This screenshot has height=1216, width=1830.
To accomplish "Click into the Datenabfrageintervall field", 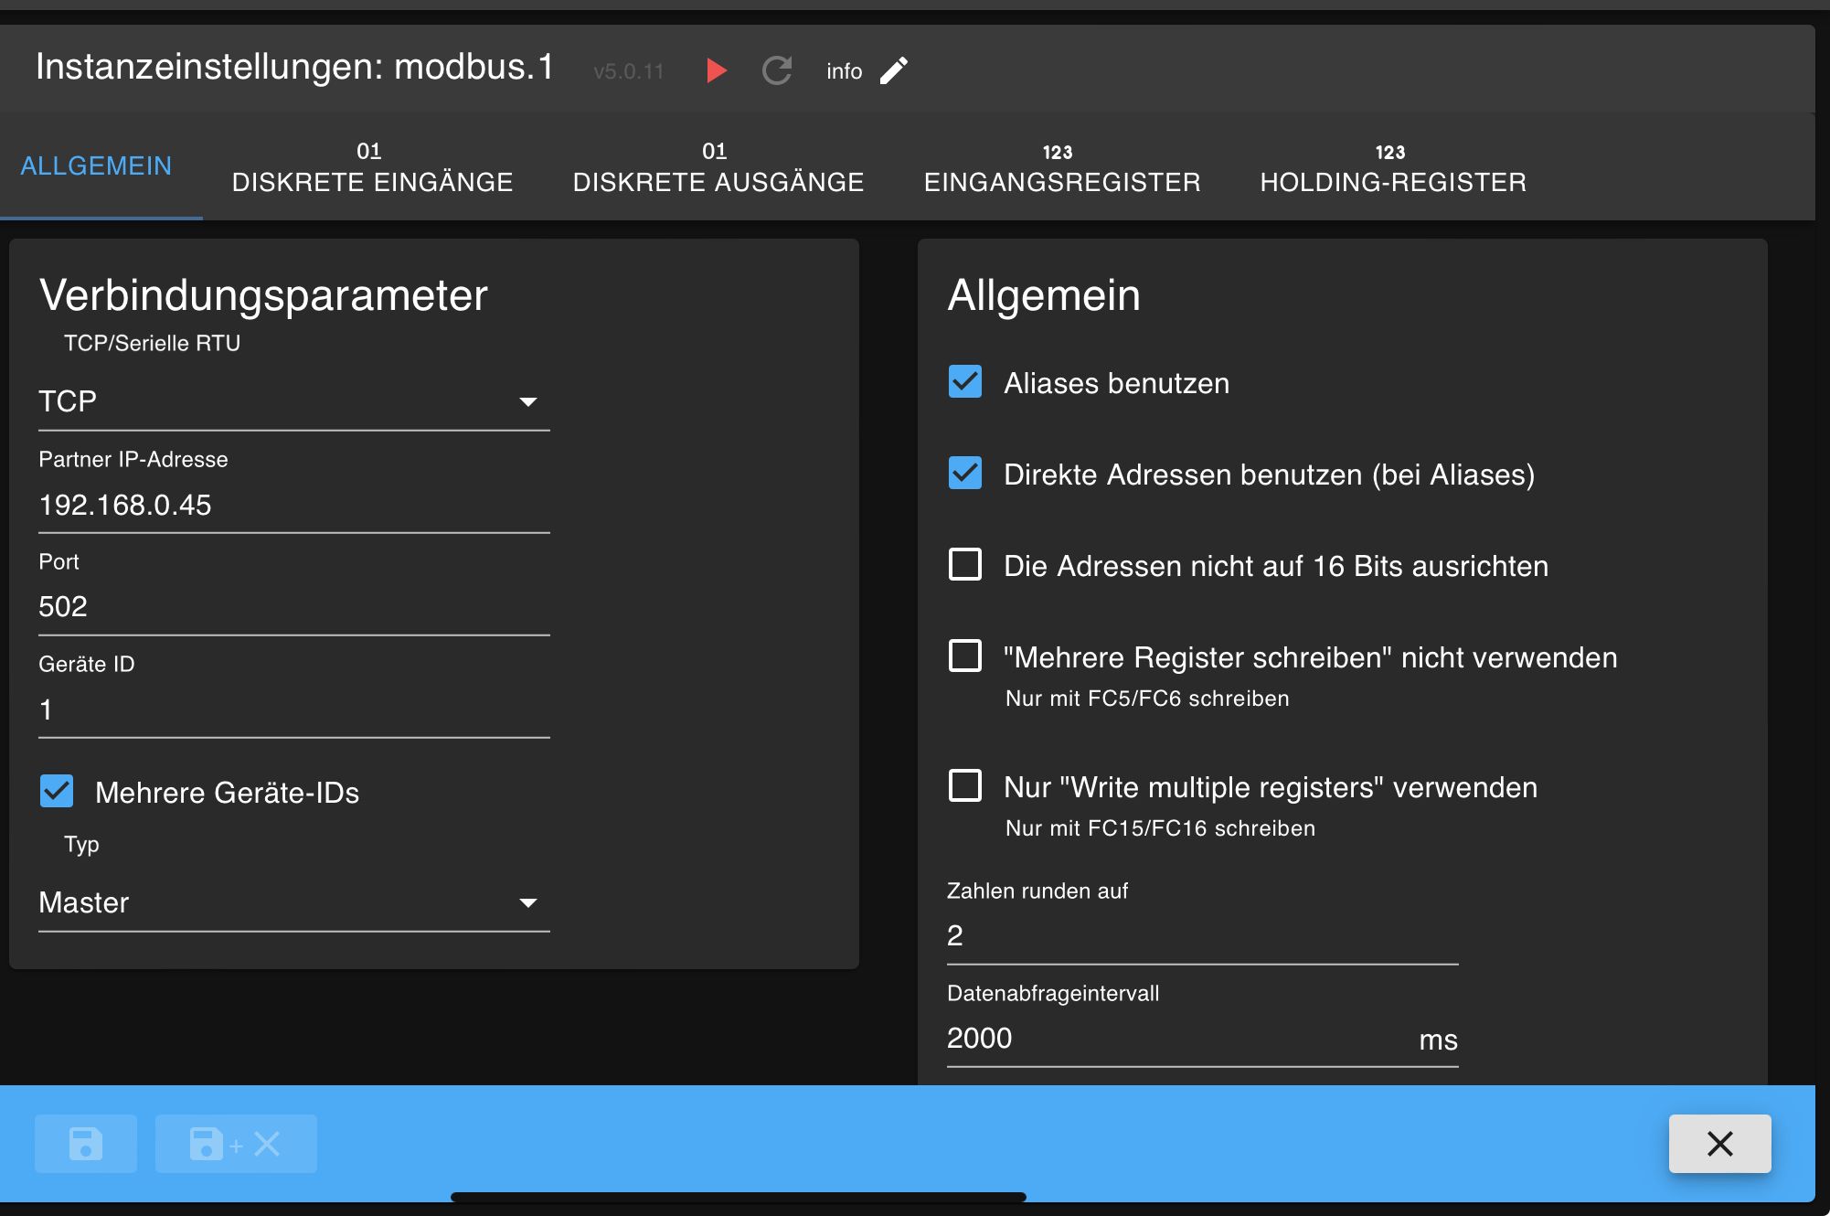I will click(x=1179, y=1038).
